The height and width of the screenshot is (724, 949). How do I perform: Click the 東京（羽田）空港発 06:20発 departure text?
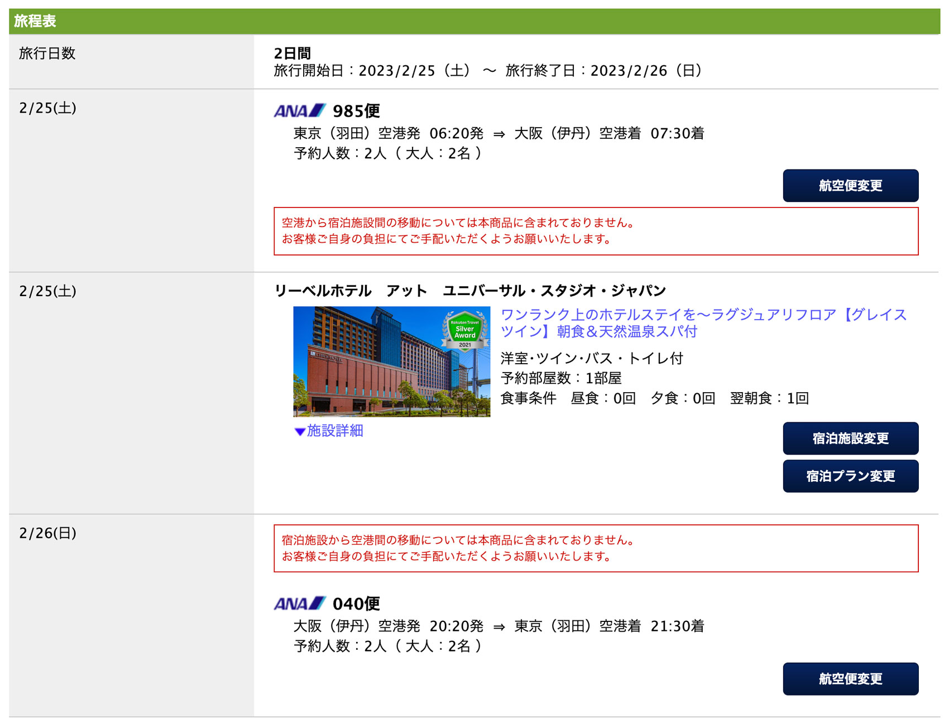click(389, 133)
